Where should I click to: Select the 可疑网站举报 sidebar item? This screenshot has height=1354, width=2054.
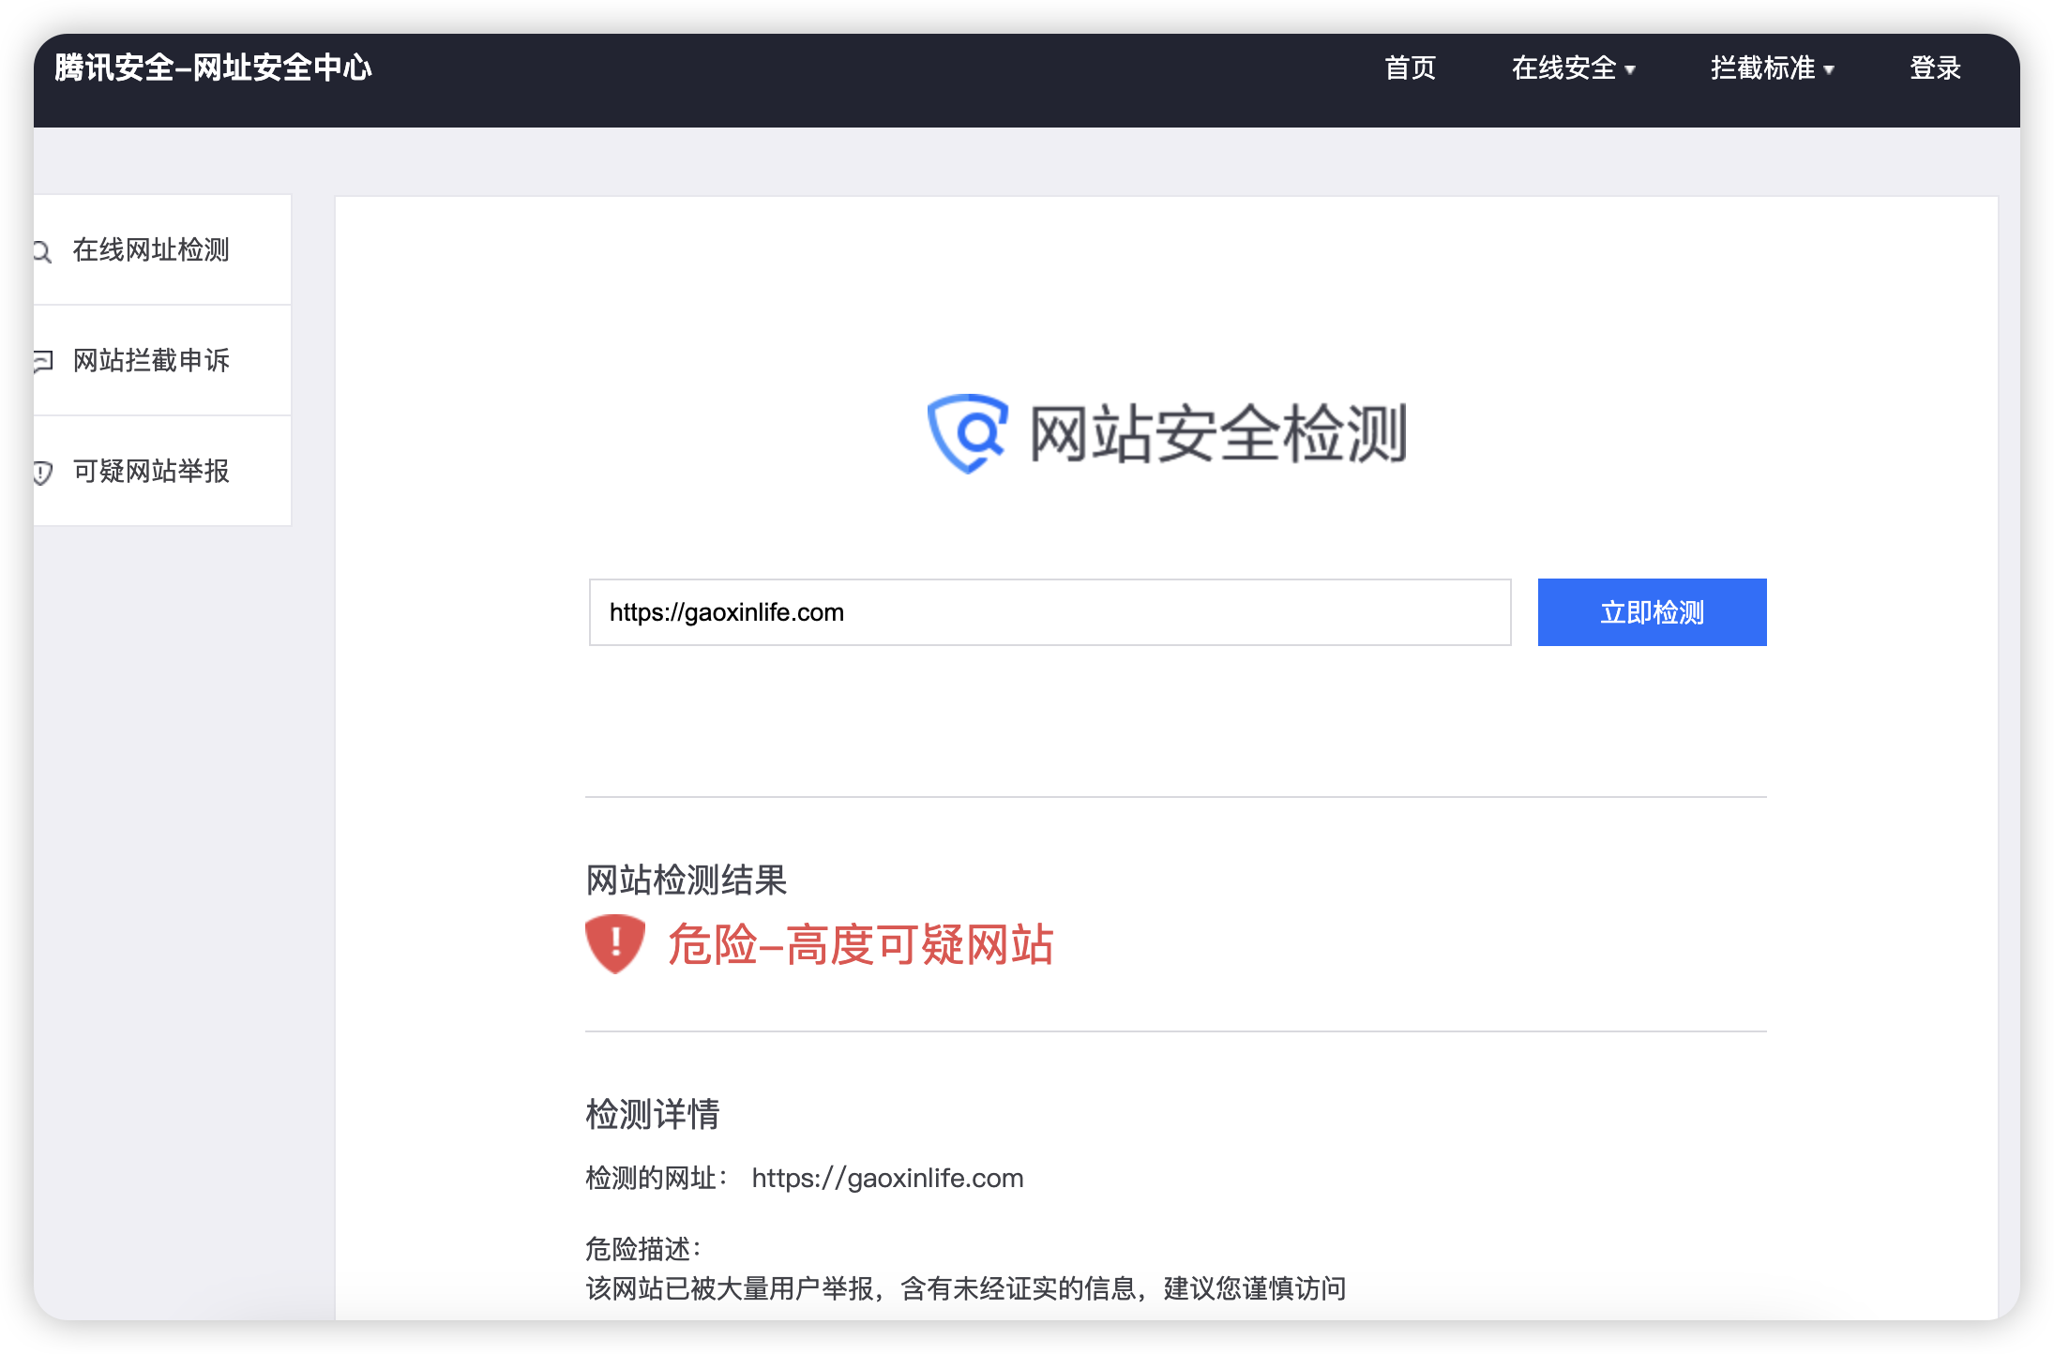[151, 472]
